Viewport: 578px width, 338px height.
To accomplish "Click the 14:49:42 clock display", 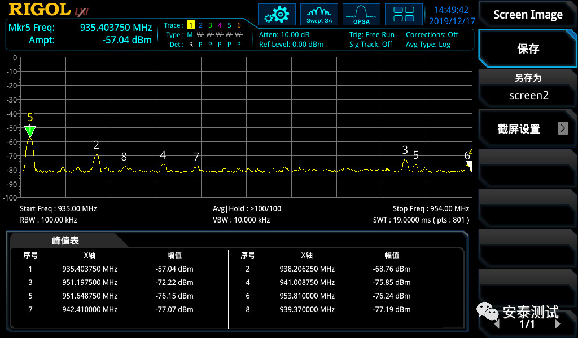I will pos(451,10).
